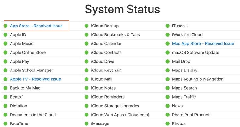Select the iCloud Calendar entry

point(106,44)
